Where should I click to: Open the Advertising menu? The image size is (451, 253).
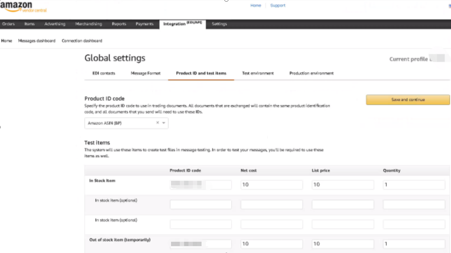[x=55, y=24]
